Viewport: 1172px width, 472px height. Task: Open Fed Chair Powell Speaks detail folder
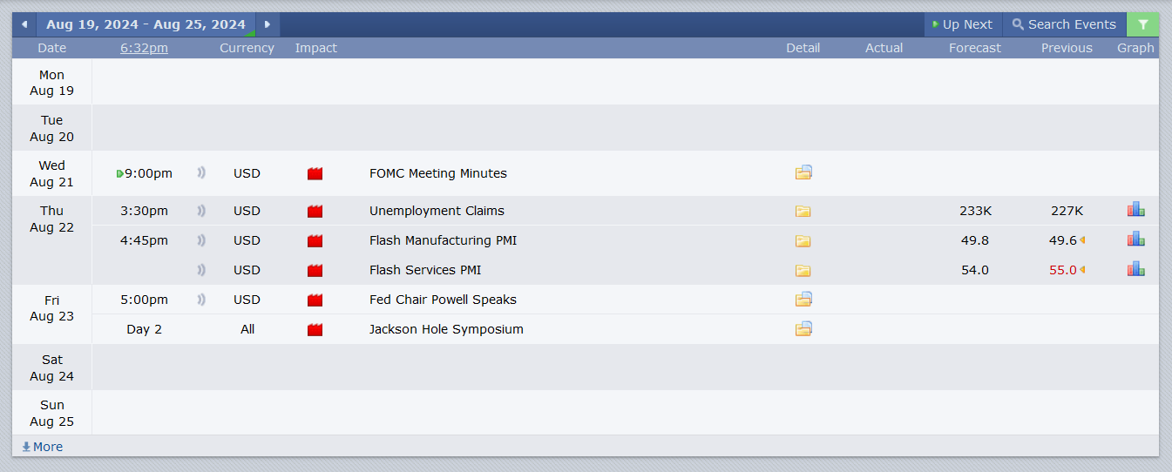[x=803, y=299]
